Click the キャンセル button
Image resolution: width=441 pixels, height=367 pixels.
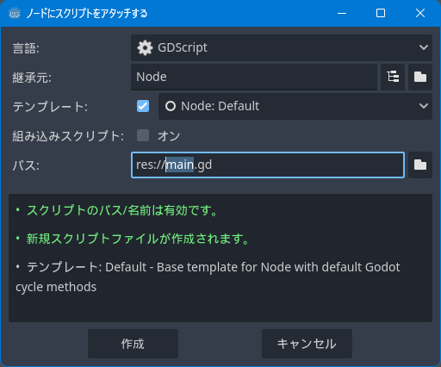[307, 344]
